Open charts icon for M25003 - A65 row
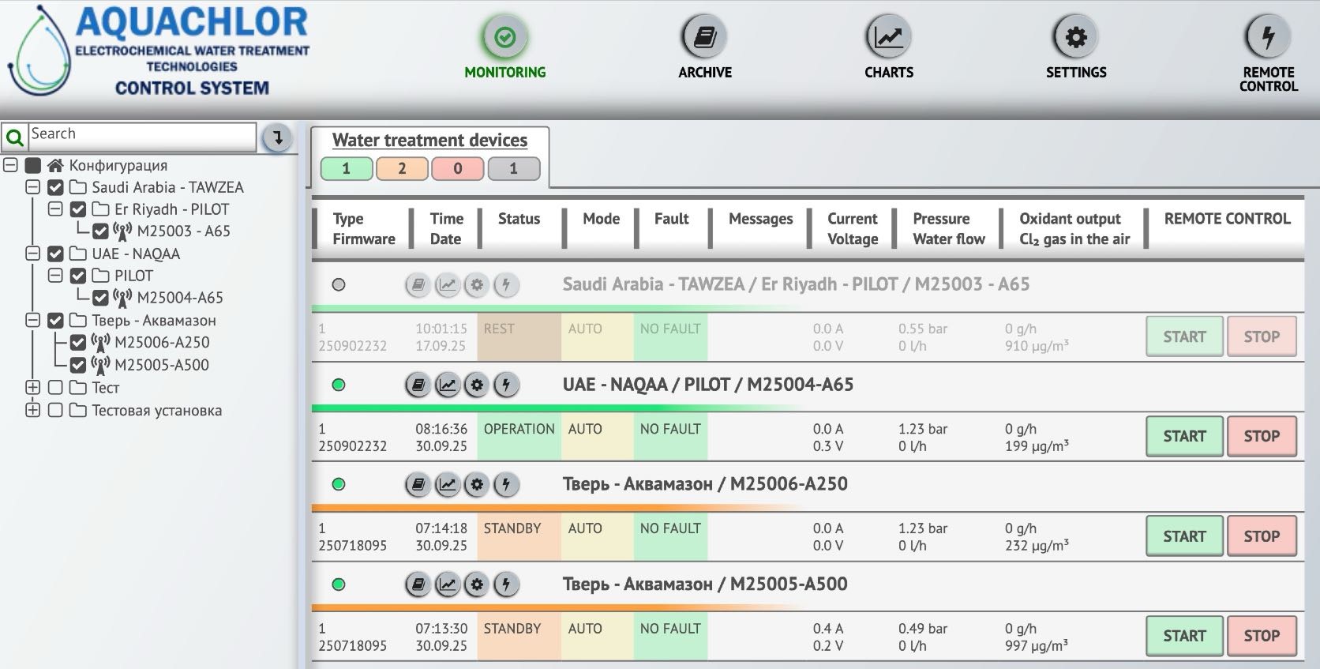Screen dimensions: 1320x669 pyautogui.click(x=448, y=285)
